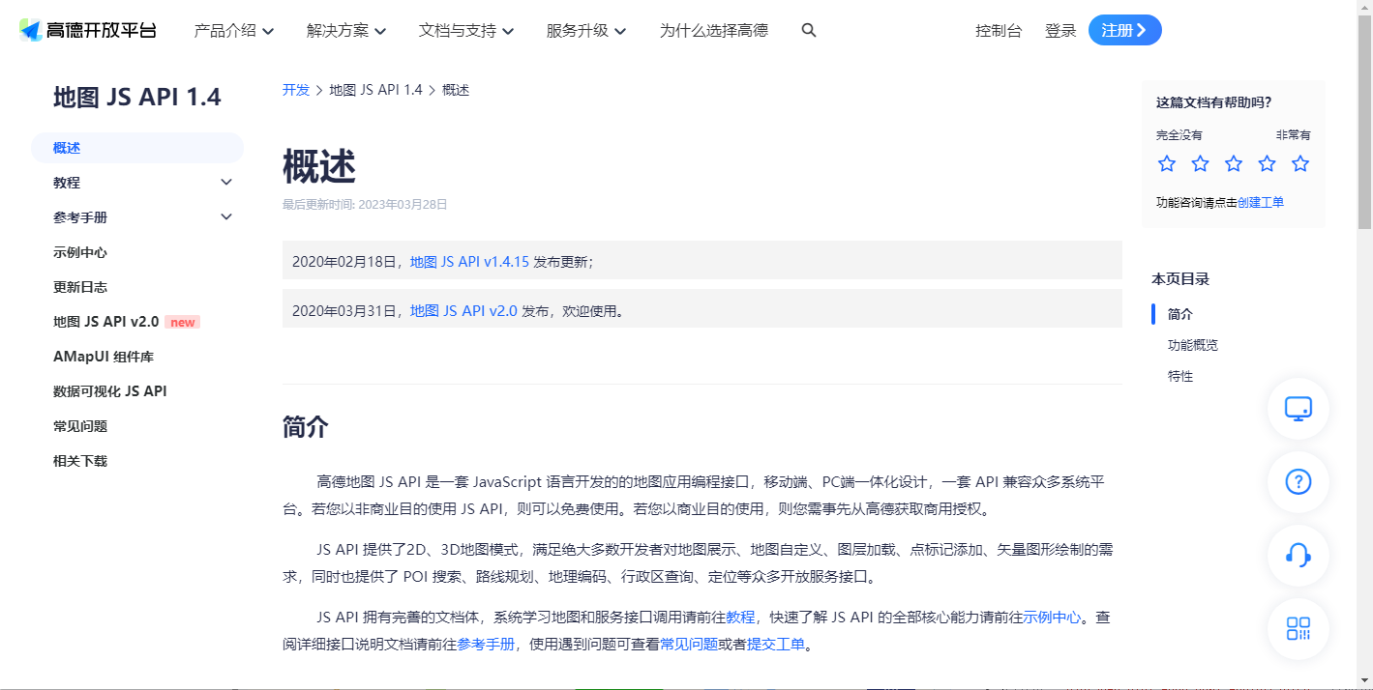The width and height of the screenshot is (1373, 690).
Task: Follow the inline 教程 link
Action: [x=740, y=617]
